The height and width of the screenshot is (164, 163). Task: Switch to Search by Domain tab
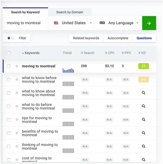click(x=70, y=12)
